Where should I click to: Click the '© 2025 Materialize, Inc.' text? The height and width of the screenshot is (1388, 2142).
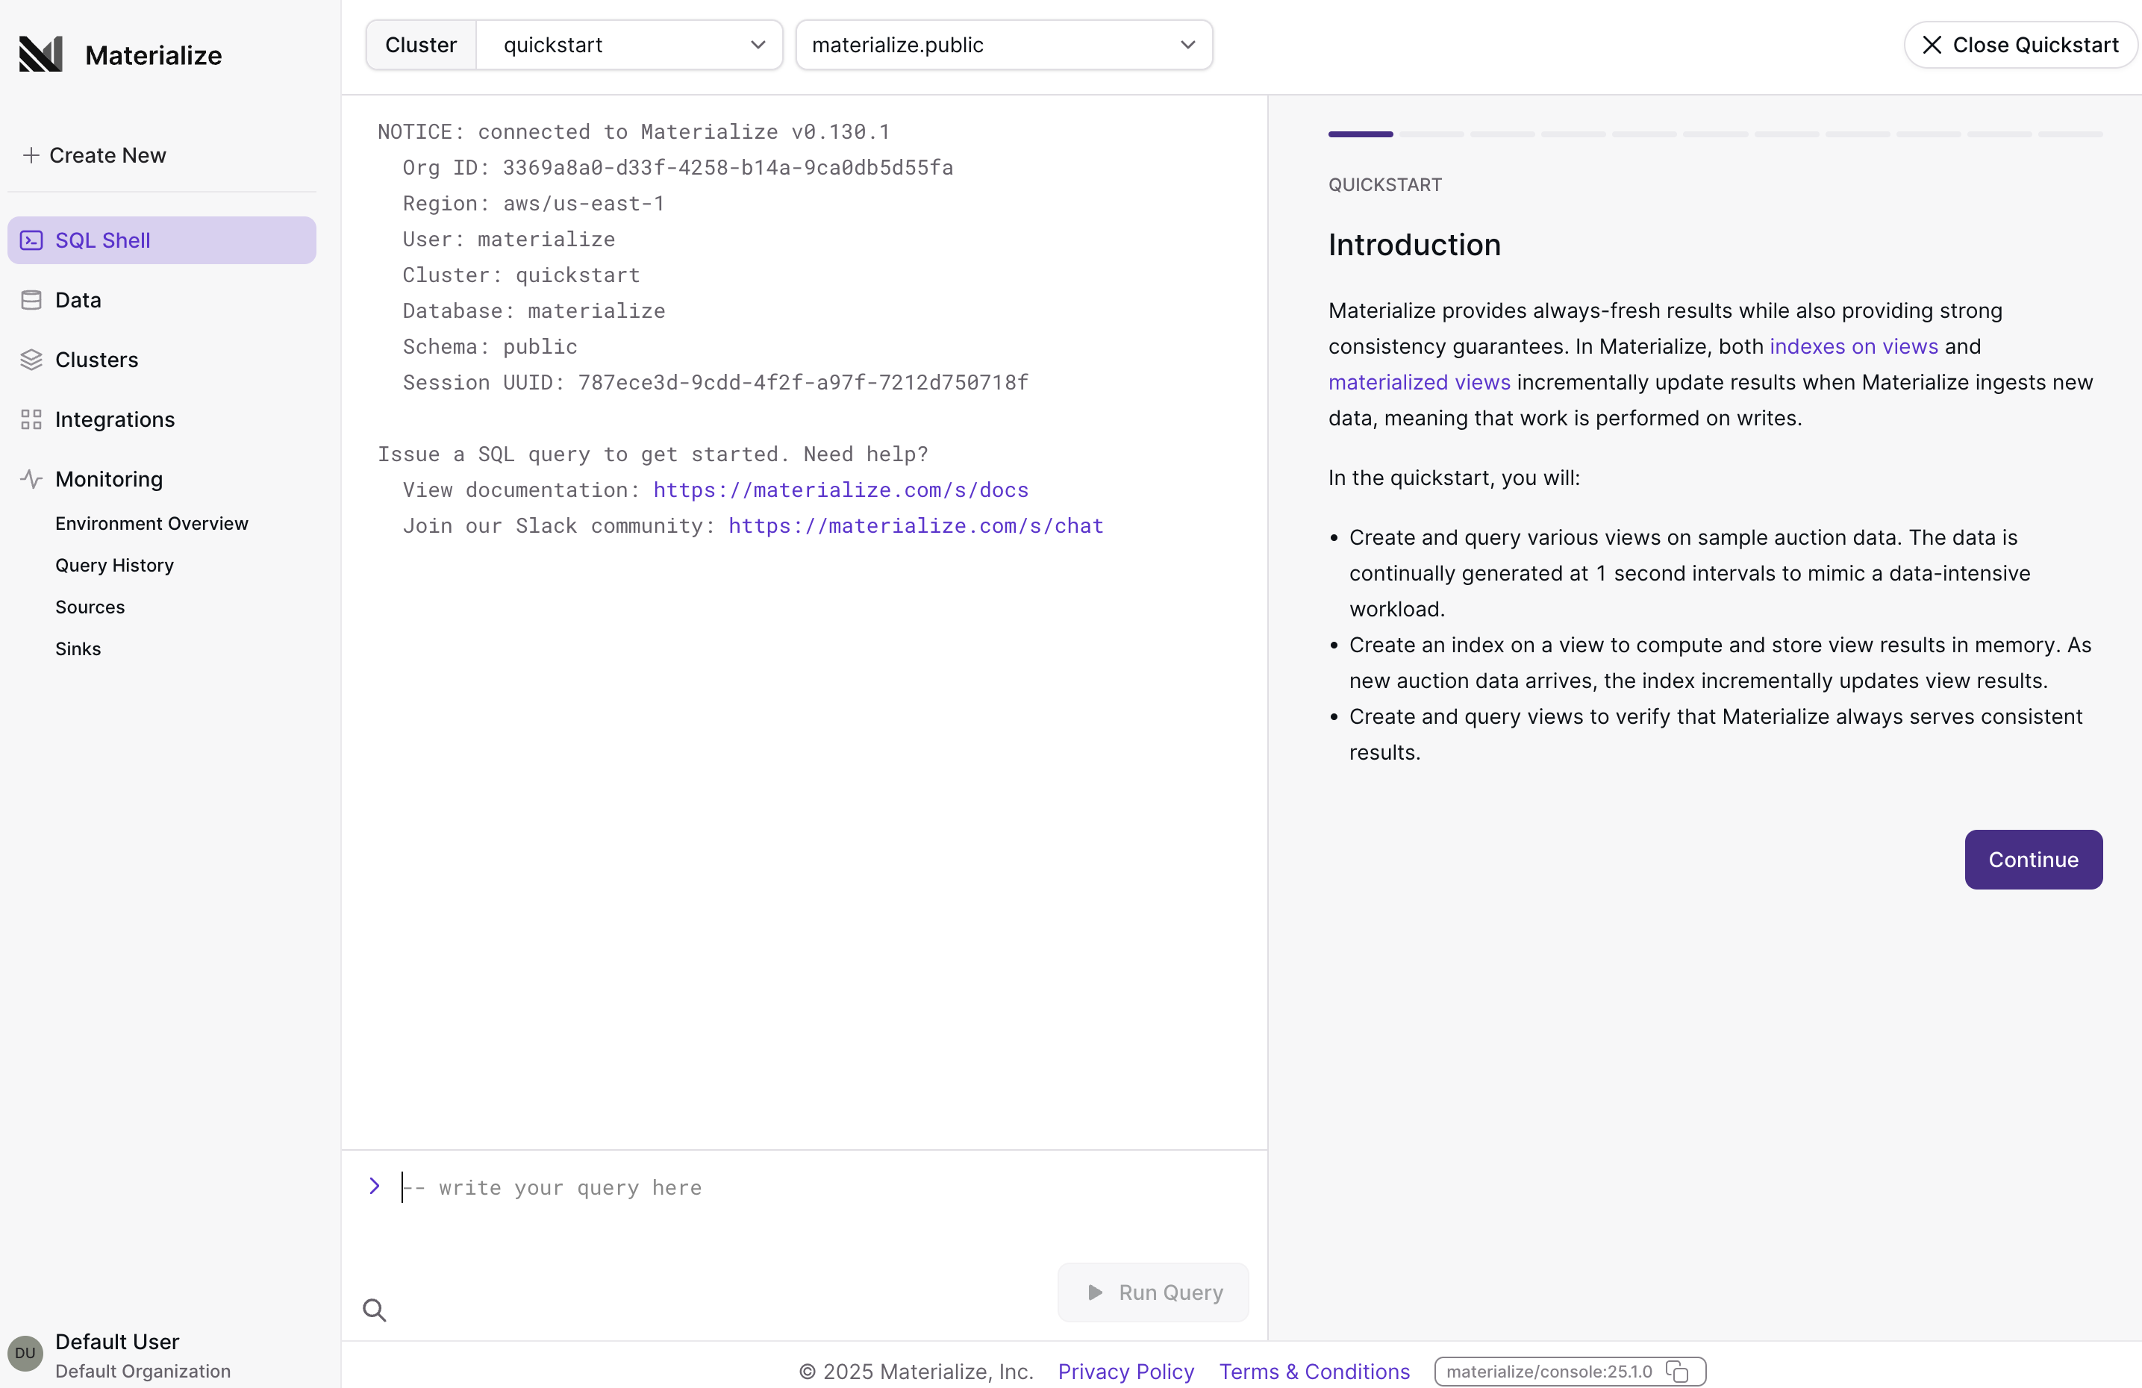point(917,1372)
